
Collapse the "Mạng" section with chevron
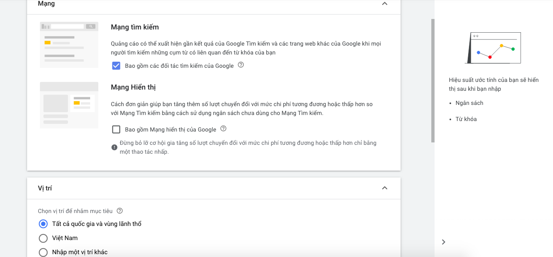[384, 4]
